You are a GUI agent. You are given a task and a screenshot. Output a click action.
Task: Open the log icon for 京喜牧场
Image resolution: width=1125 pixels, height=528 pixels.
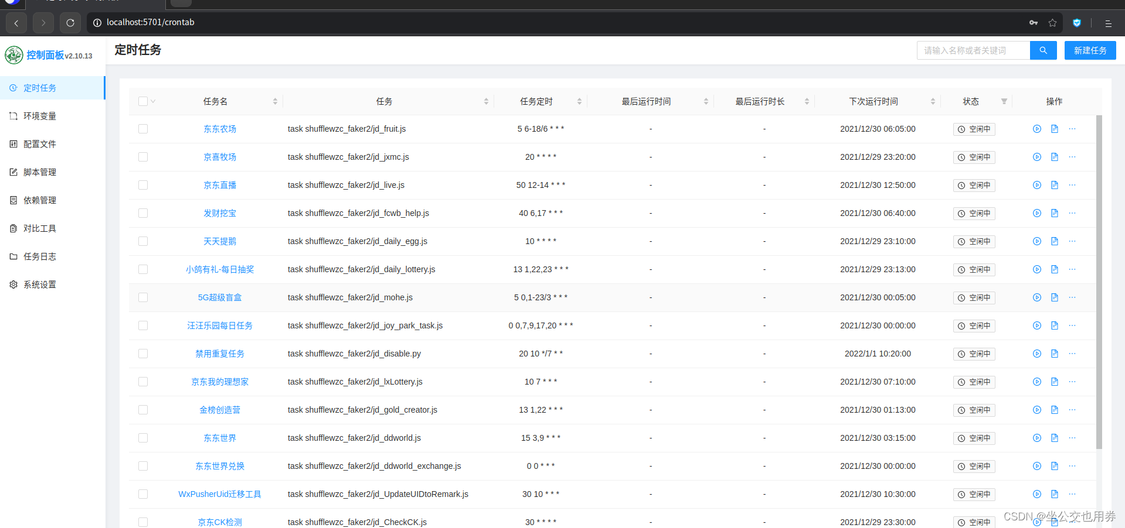(x=1054, y=157)
